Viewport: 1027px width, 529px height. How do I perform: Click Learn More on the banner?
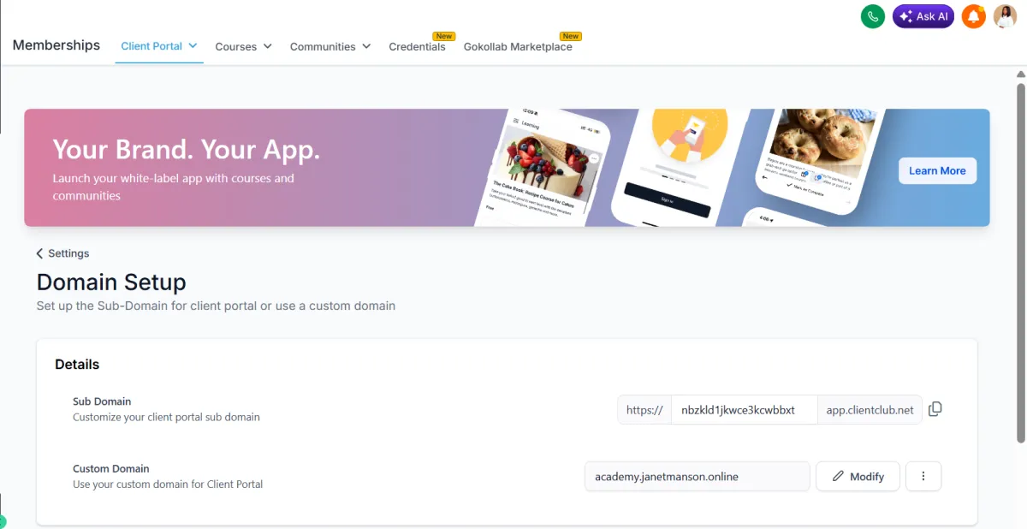coord(937,170)
